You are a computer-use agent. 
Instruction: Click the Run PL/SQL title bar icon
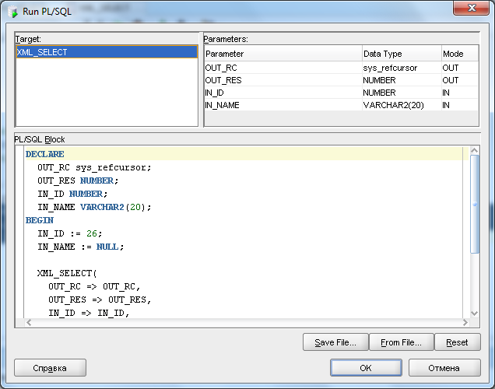12,12
